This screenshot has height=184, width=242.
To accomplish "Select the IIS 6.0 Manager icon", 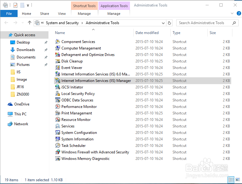I will 57,74.
